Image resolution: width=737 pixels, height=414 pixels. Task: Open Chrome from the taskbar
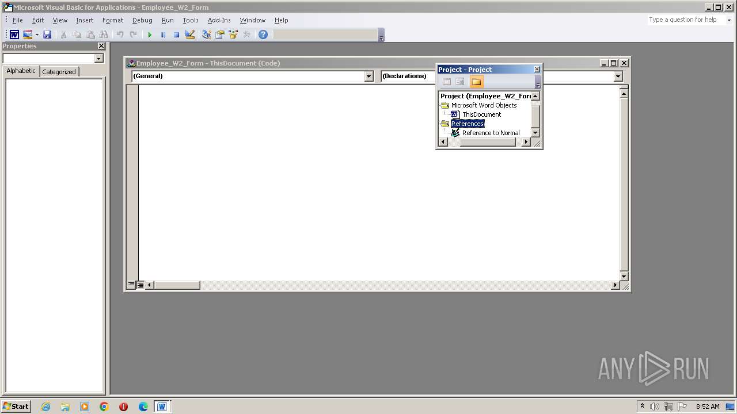coord(104,407)
